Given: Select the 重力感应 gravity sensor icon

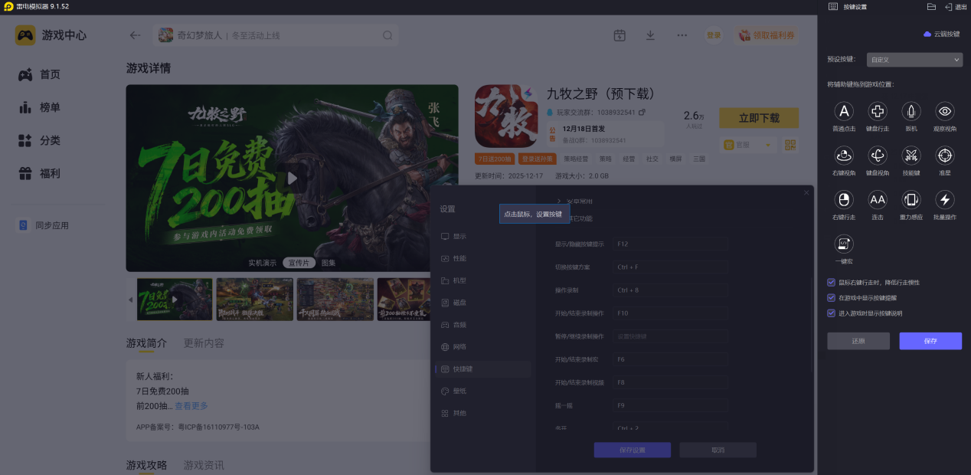Looking at the screenshot, I should (911, 200).
